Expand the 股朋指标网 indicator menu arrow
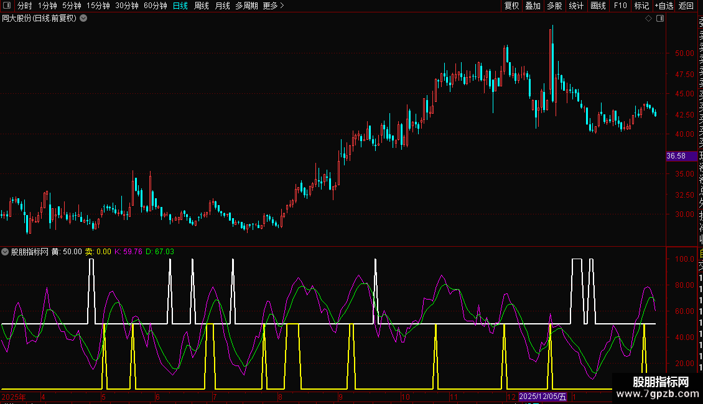Image resolution: width=703 pixels, height=404 pixels. click(6, 252)
